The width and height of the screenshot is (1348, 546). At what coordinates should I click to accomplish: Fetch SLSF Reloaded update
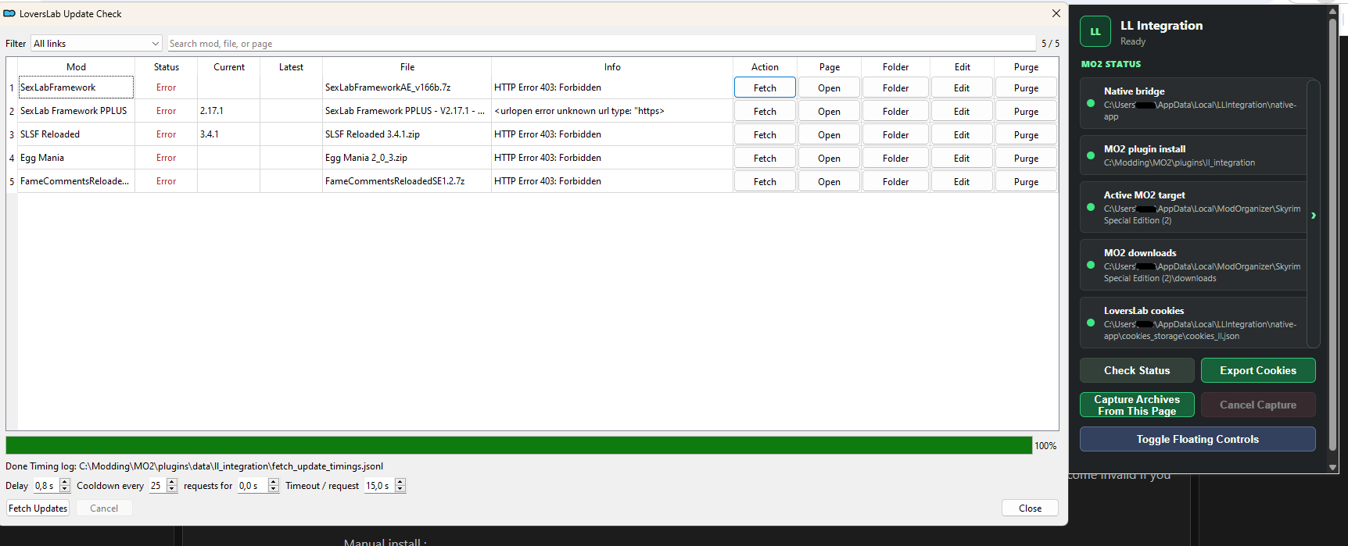tap(765, 134)
